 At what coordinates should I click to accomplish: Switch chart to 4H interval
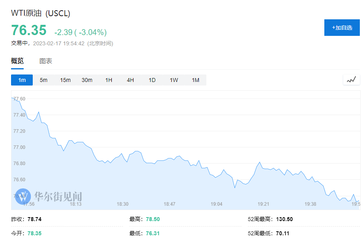click(x=130, y=80)
